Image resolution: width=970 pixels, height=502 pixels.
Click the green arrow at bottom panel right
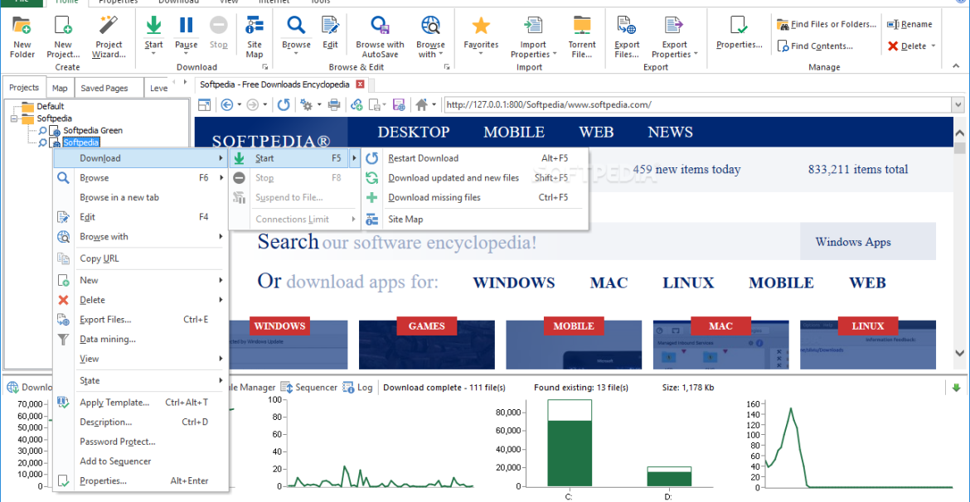[x=957, y=388]
